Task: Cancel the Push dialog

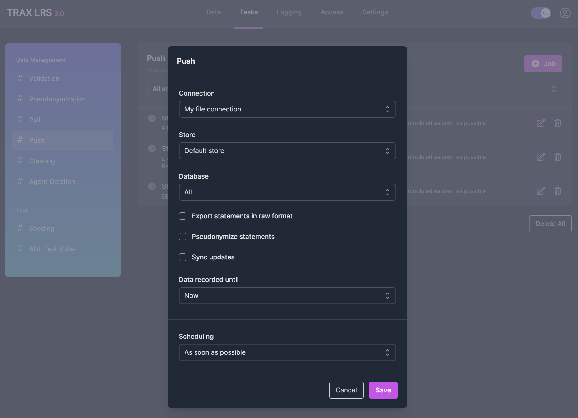Action: (x=346, y=390)
